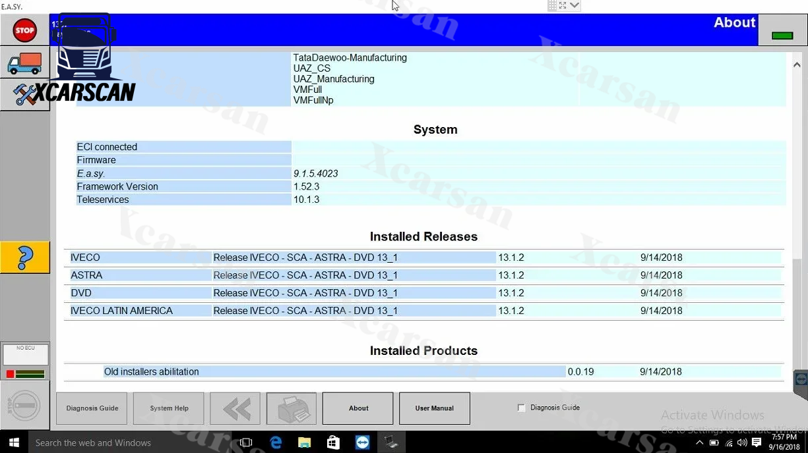808x453 pixels.
Task: Click the UAZ_CS entry
Action: (x=312, y=68)
